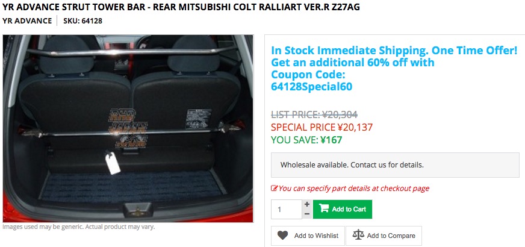This screenshot has width=525, height=247.
Task: Click the shopping cart icon on Add to Cart
Action: click(x=324, y=208)
